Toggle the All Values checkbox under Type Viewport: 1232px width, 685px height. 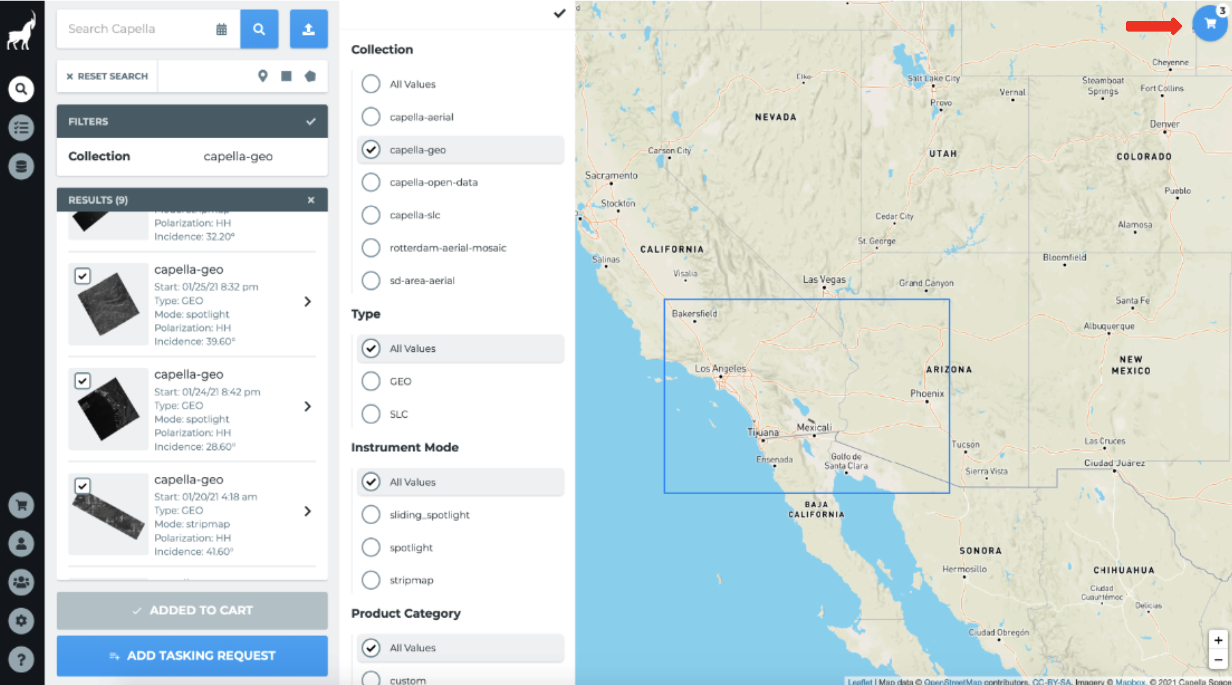[x=371, y=348]
